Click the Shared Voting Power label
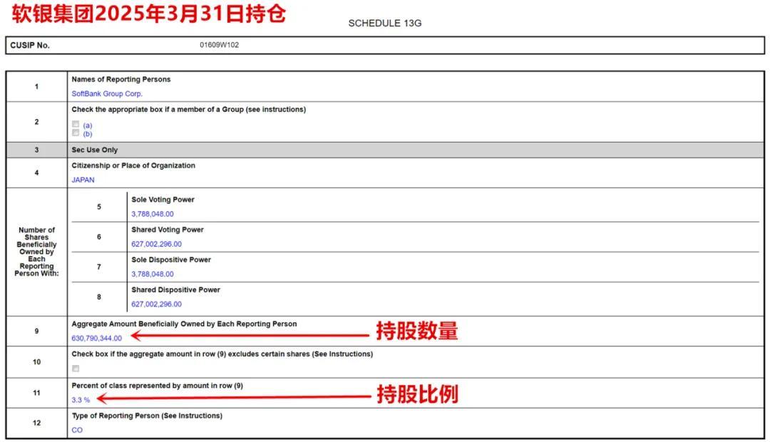The image size is (770, 442). [x=168, y=230]
